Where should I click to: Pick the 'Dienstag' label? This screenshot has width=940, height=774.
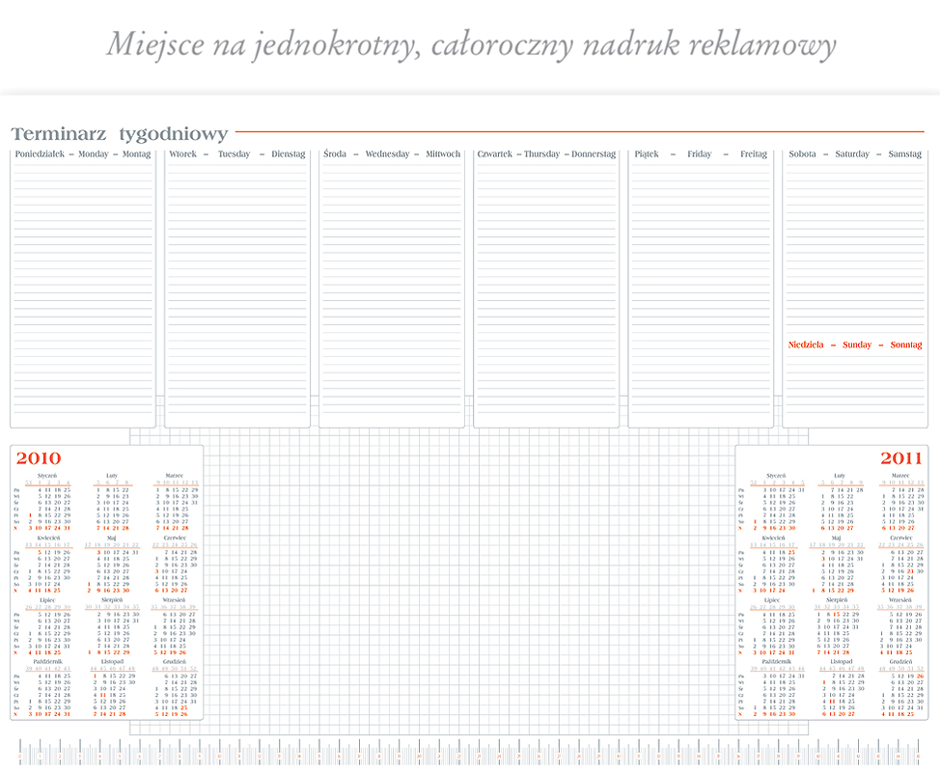click(289, 154)
